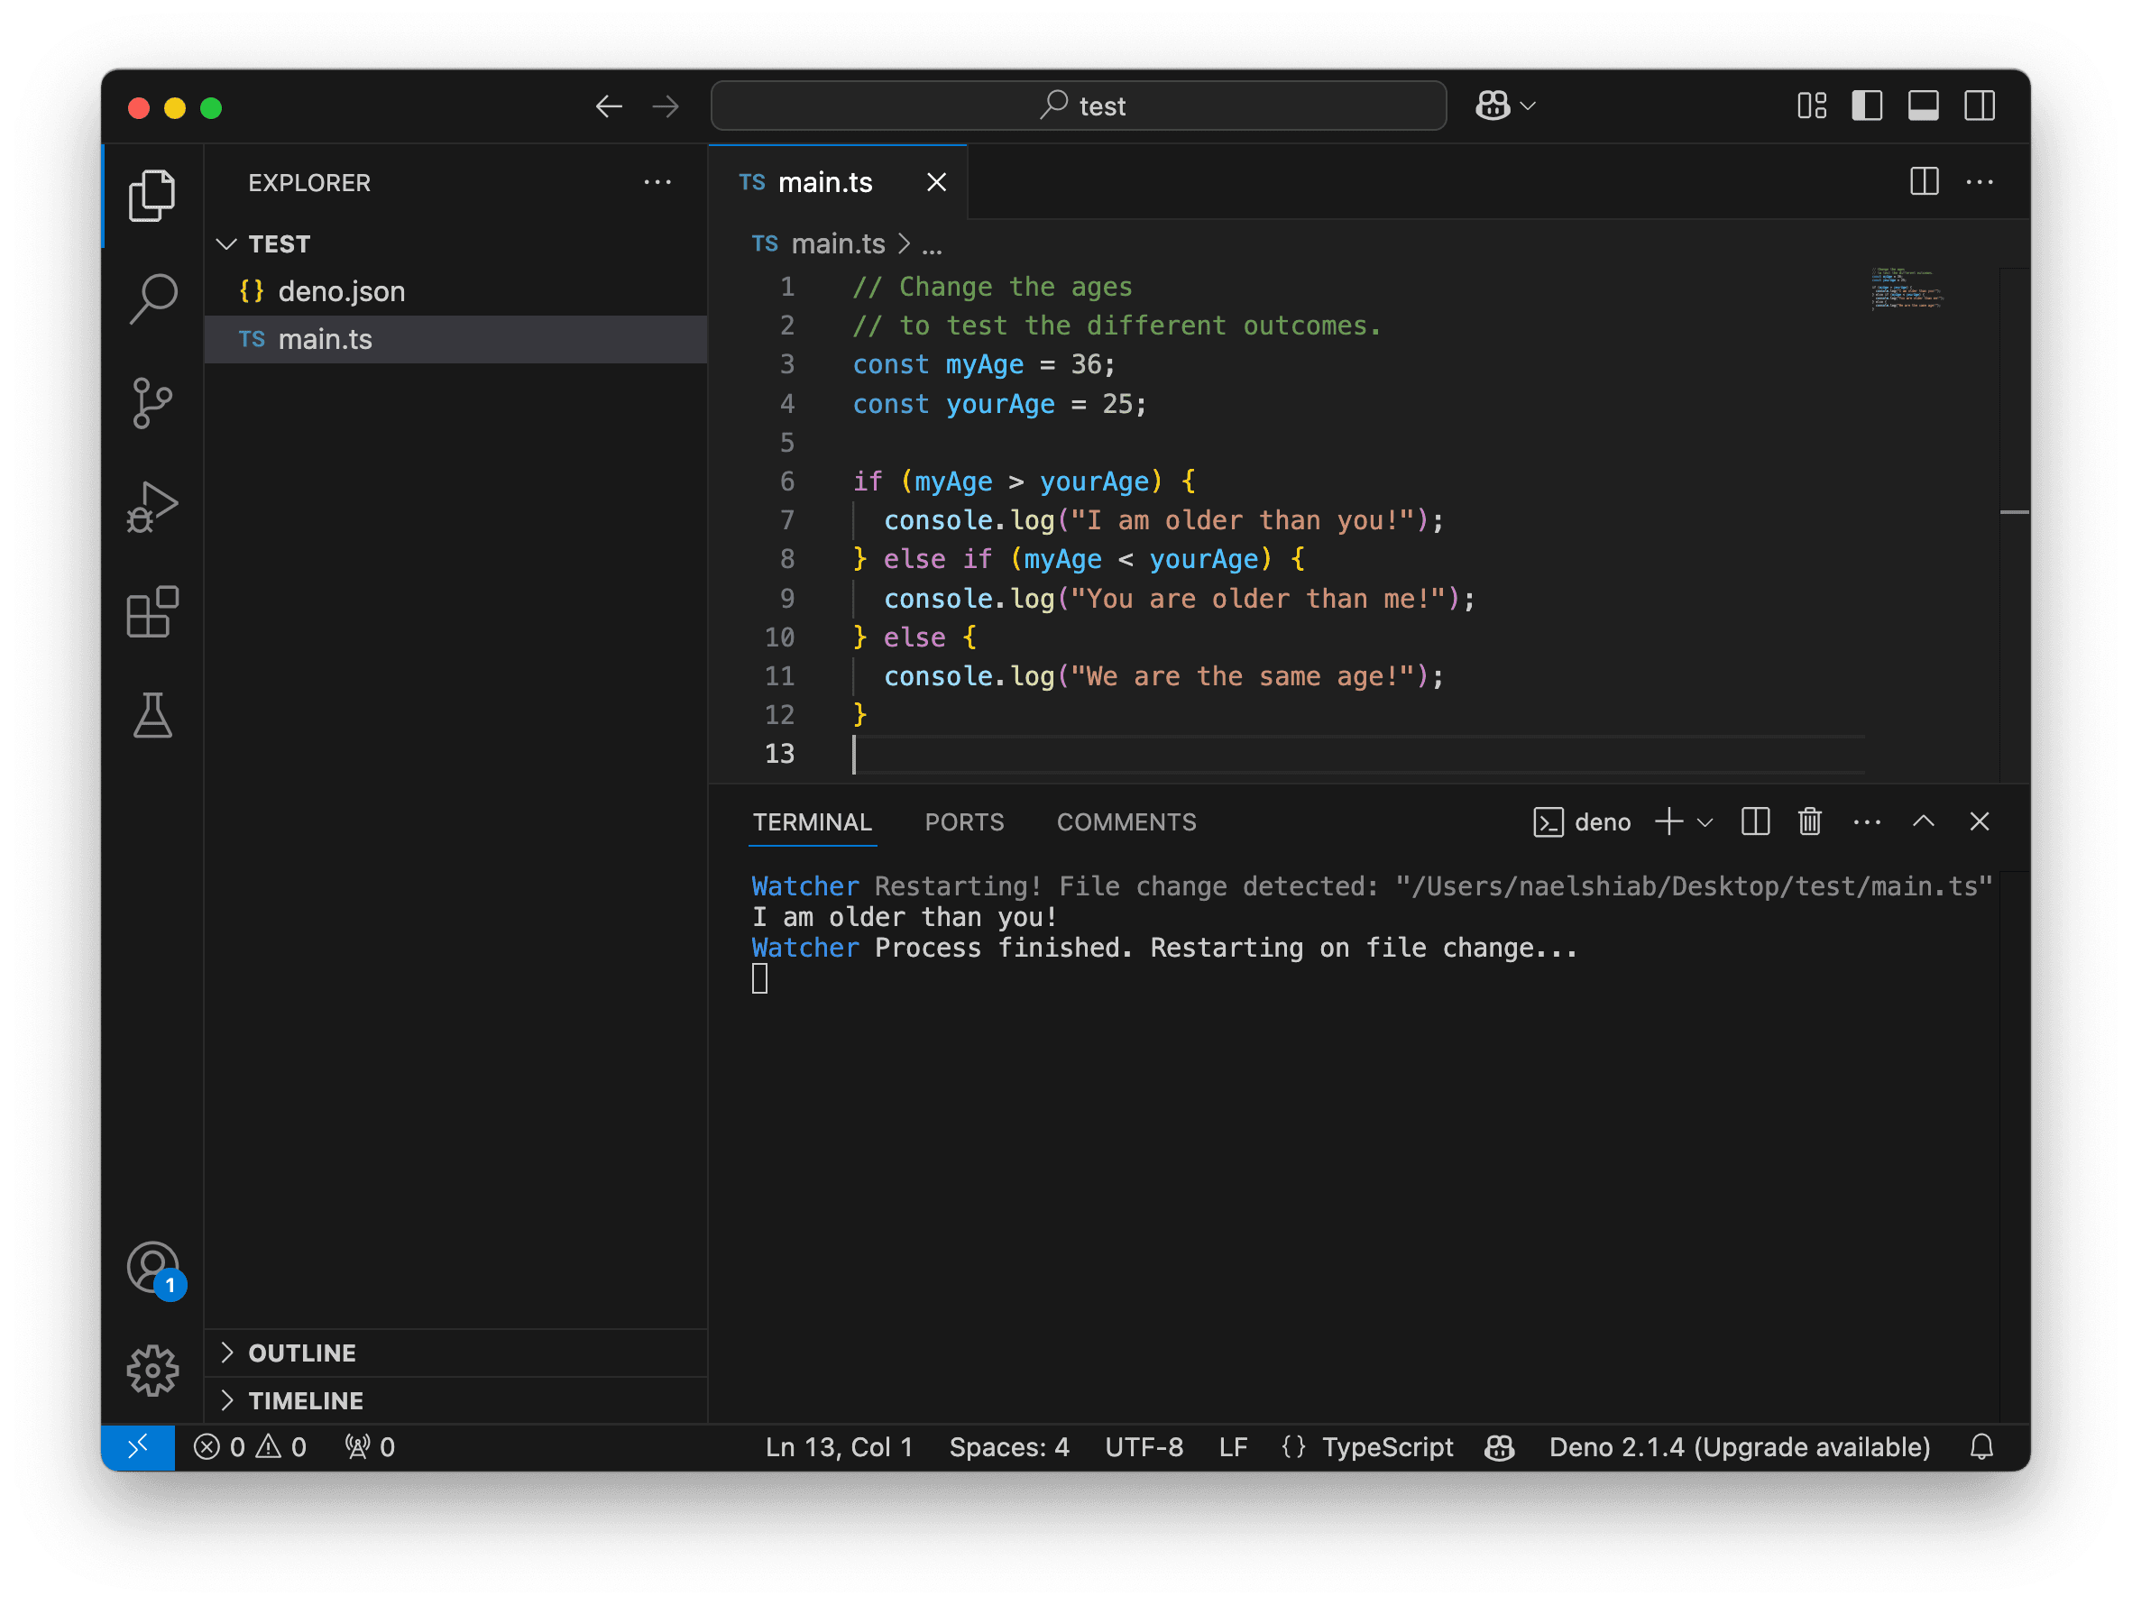Kill terminal with trash icon

coord(1810,821)
